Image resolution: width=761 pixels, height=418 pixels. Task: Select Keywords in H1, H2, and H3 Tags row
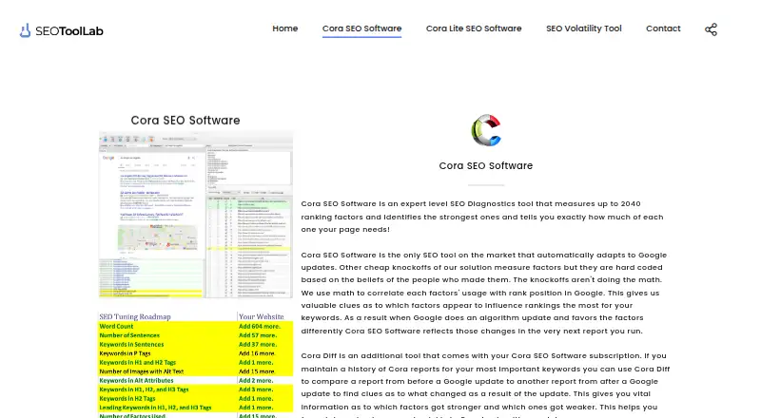point(196,389)
